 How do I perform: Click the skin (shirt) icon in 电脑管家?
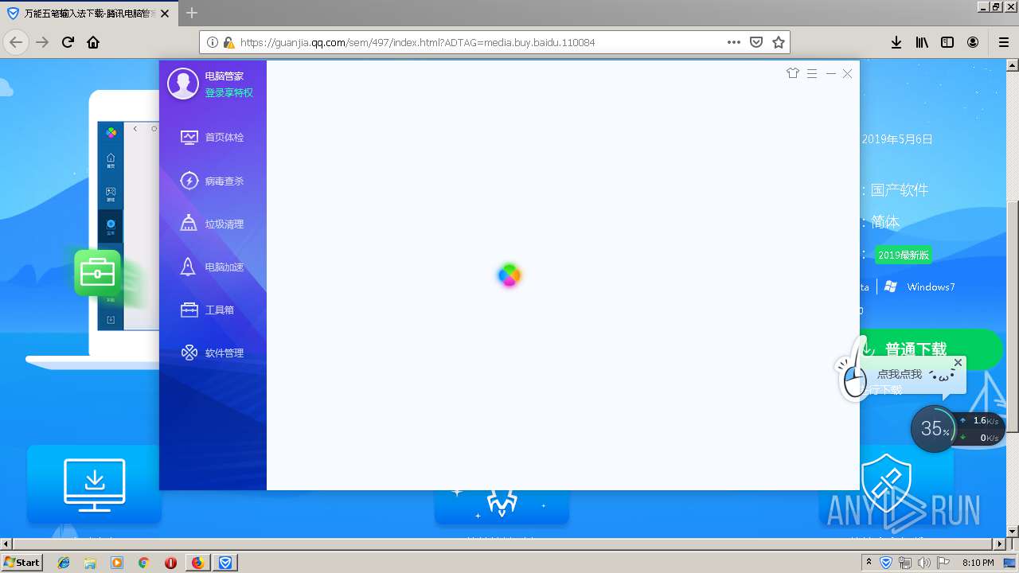coord(792,73)
